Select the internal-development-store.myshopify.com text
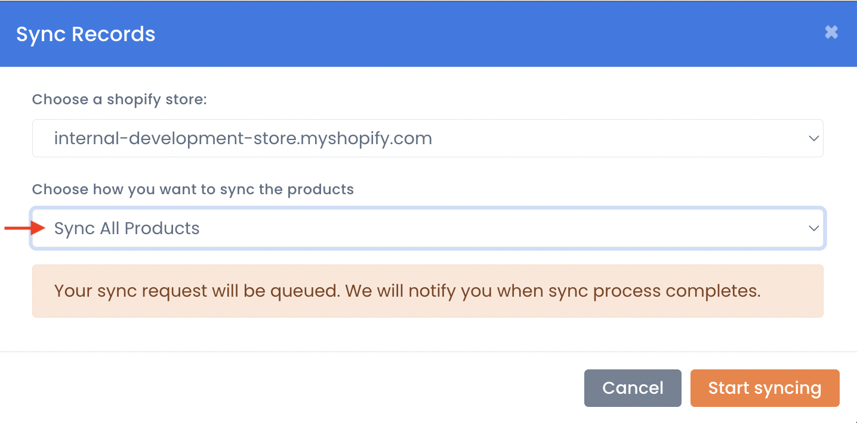 pyautogui.click(x=243, y=139)
